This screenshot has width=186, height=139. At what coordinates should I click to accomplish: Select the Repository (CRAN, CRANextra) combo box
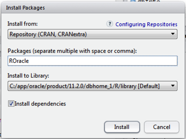(x=92, y=34)
